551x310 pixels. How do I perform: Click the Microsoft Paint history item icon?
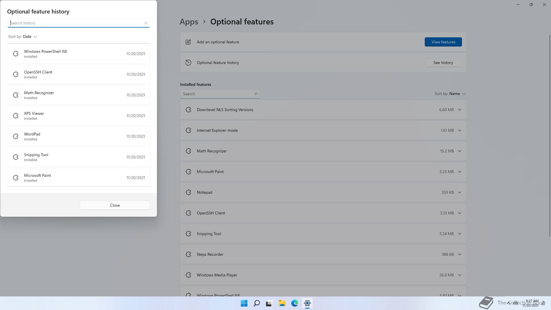16,178
